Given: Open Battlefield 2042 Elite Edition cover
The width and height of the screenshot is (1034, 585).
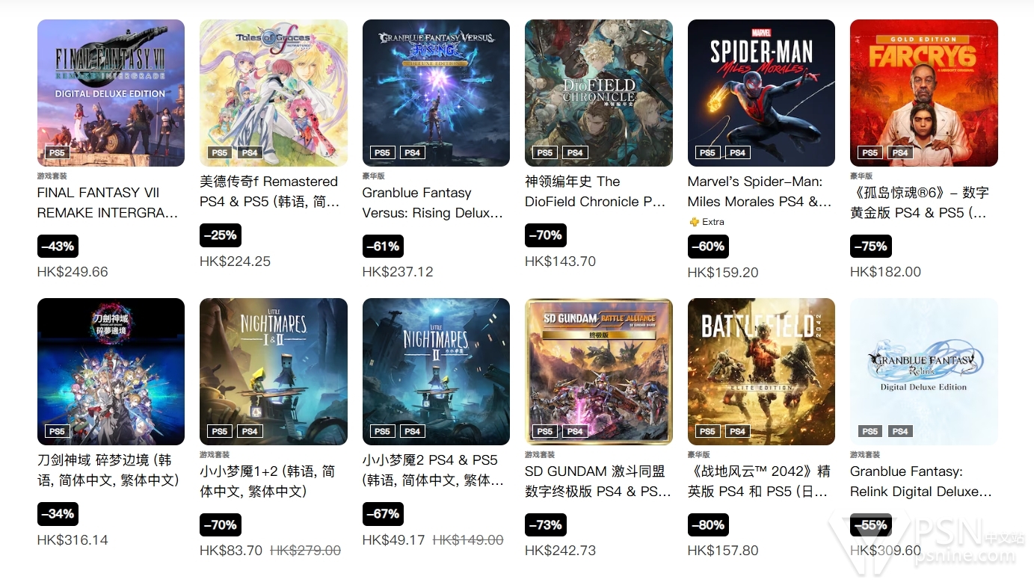Looking at the screenshot, I should (x=761, y=371).
